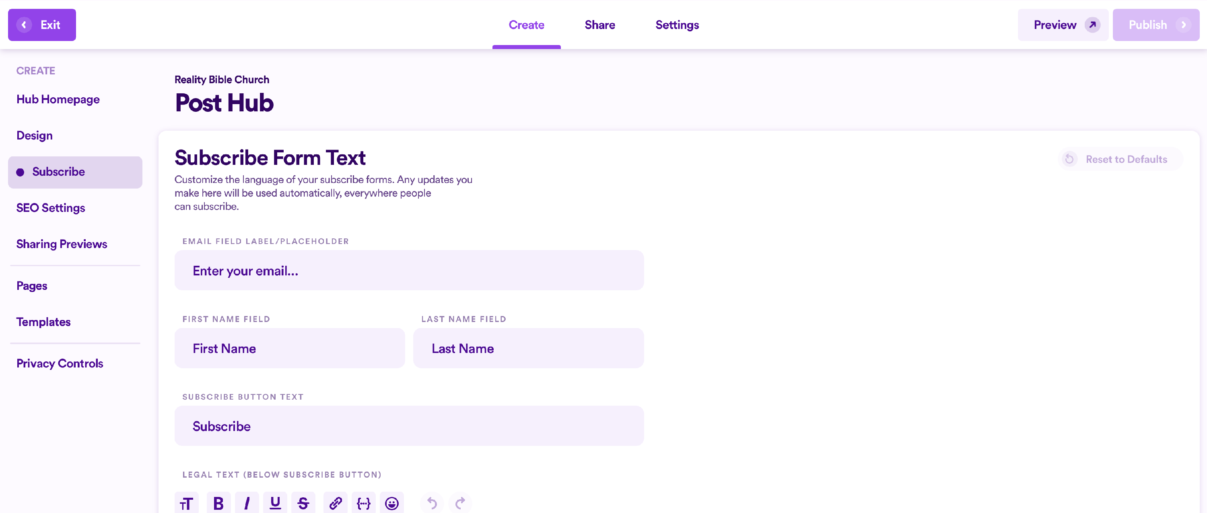Screen dimensions: 1207x513
Task: Edit the Subscribe button text field
Action: 409,426
